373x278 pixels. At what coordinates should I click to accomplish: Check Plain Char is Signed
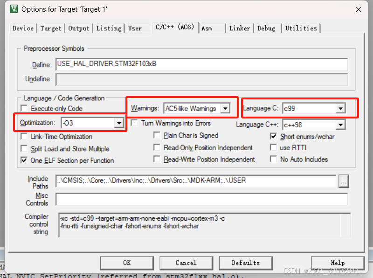pos(157,135)
